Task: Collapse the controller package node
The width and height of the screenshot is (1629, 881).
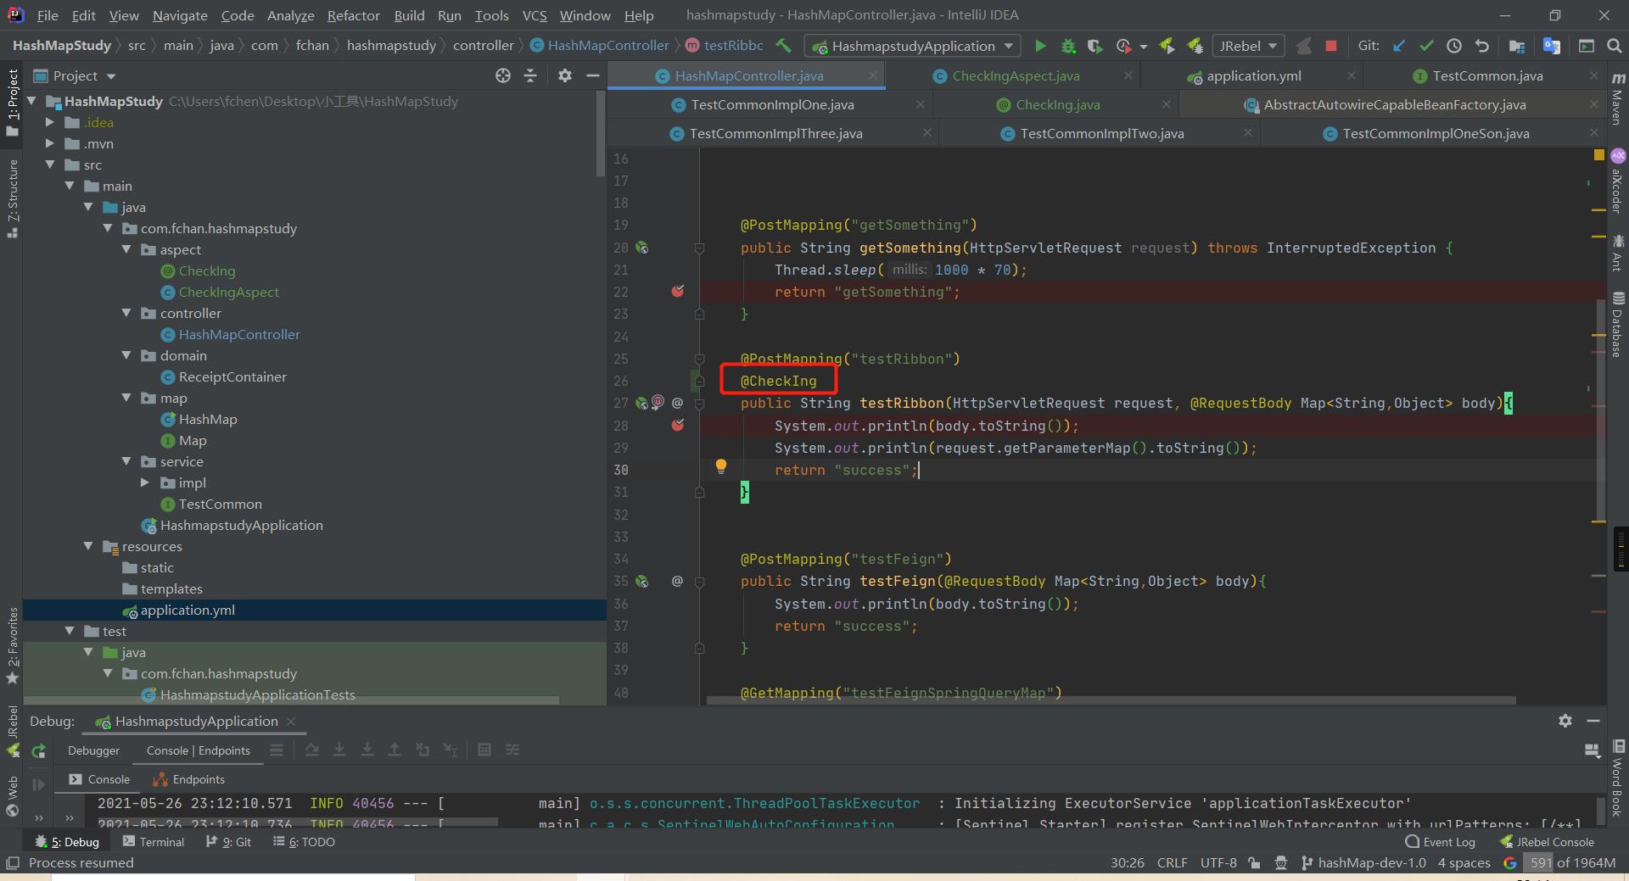Action: pos(126,313)
